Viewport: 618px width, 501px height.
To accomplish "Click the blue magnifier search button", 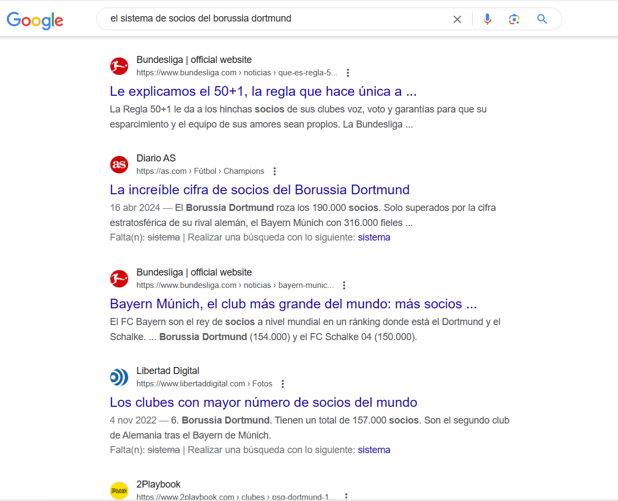I will [542, 19].
